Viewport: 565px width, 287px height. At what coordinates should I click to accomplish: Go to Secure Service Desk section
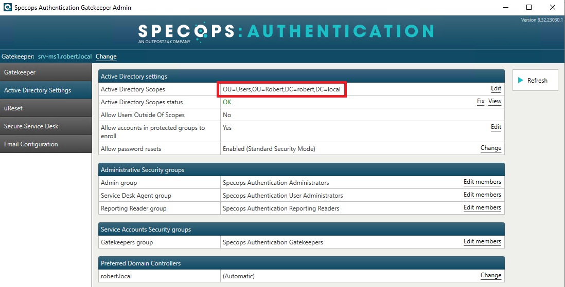pos(46,126)
